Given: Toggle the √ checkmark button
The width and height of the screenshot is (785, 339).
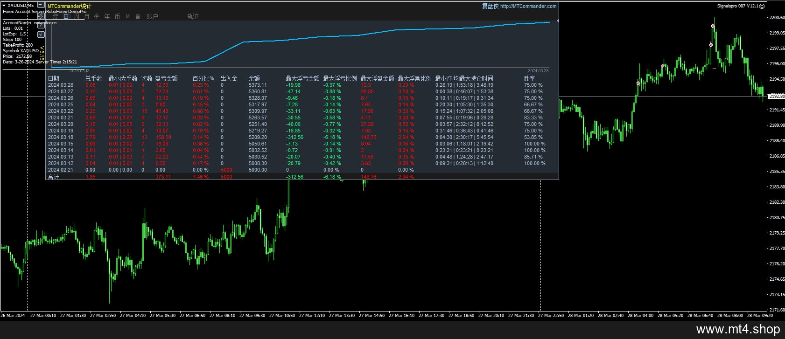Looking at the screenshot, I should [41, 34].
